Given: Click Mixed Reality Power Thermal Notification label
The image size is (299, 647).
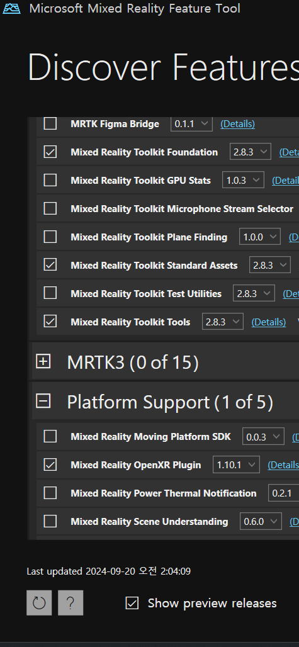Looking at the screenshot, I should pyautogui.click(x=163, y=493).
